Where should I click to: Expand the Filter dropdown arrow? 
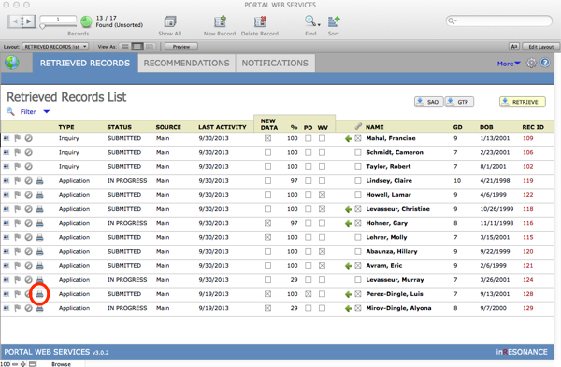(x=47, y=111)
